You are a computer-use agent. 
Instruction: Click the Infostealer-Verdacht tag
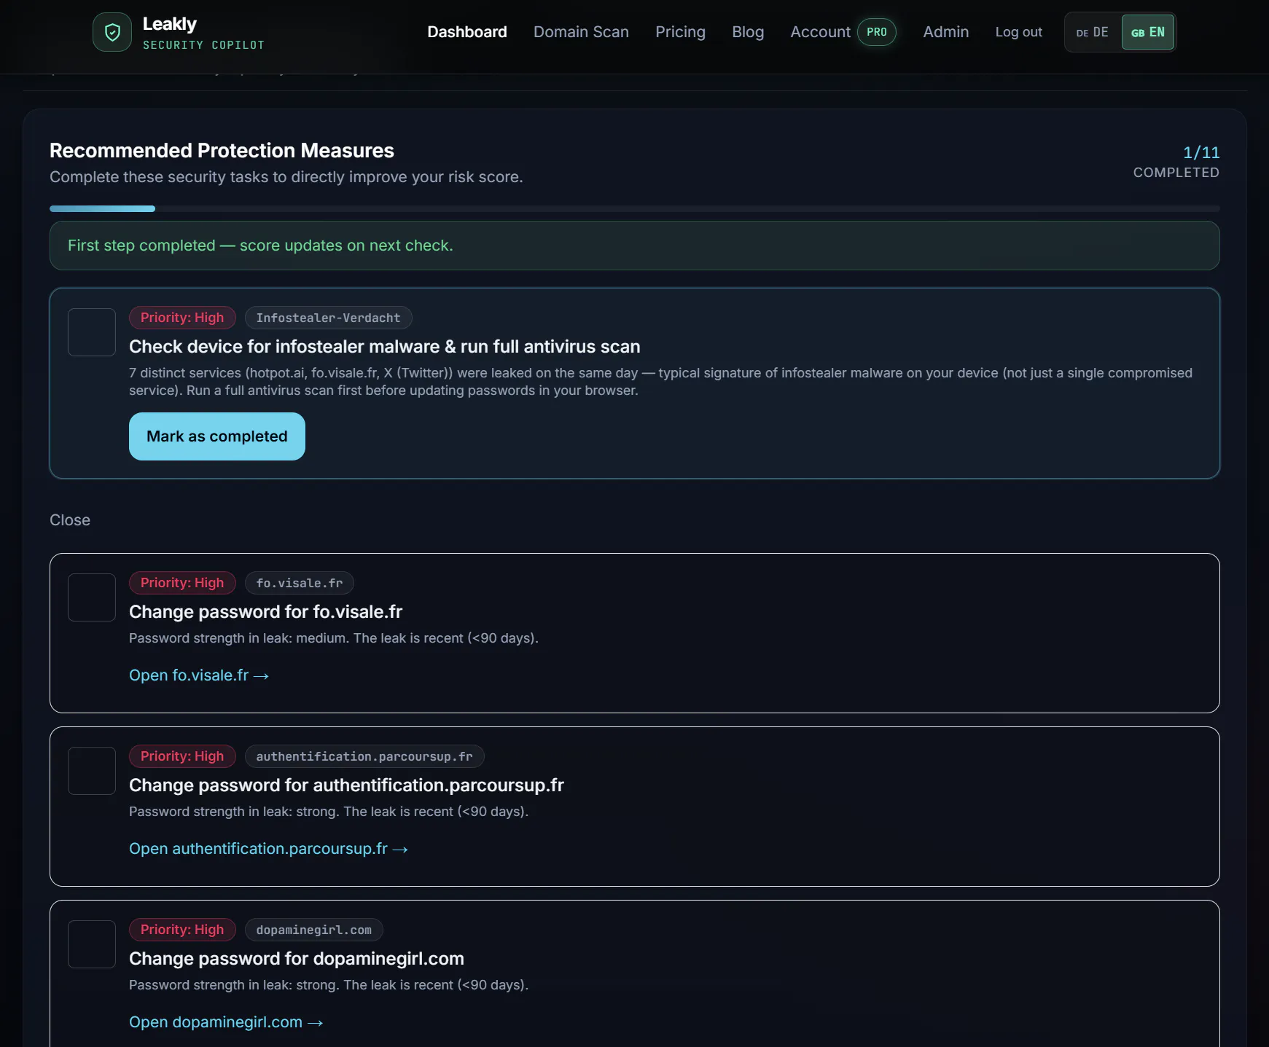pos(328,318)
